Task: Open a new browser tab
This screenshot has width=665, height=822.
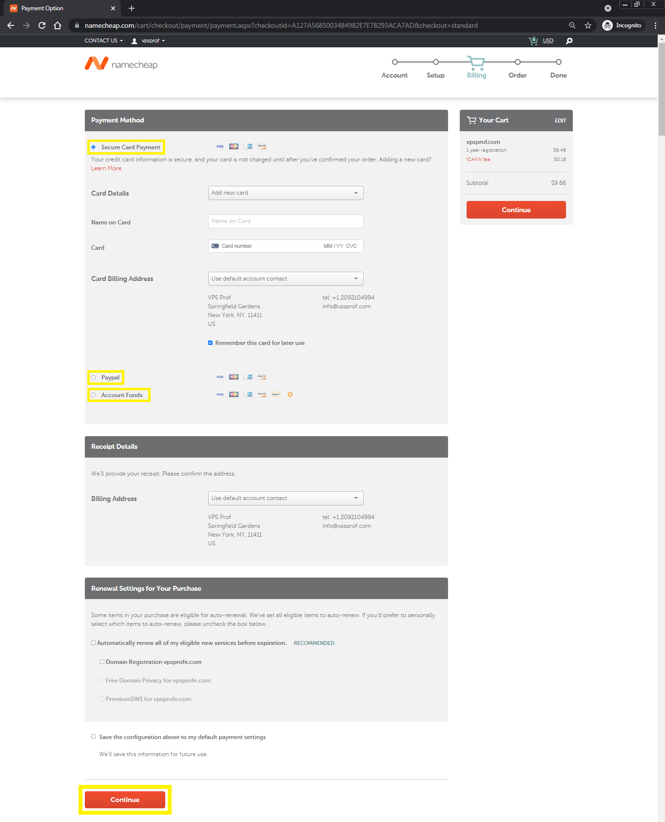Action: (x=132, y=8)
